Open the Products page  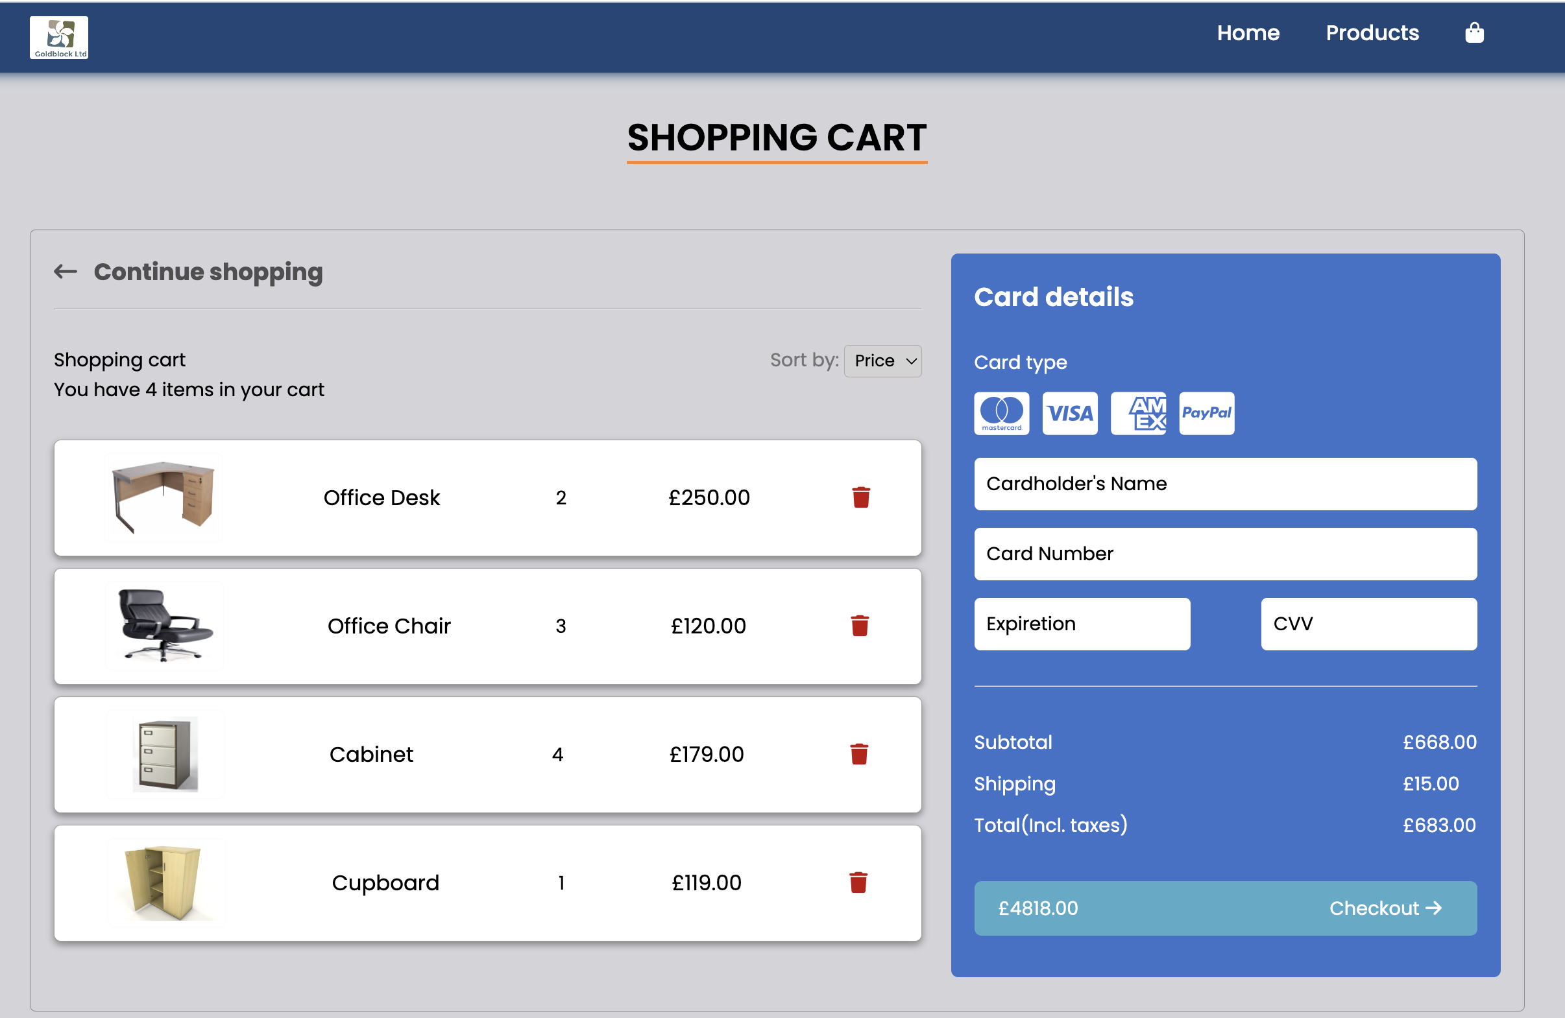(x=1372, y=33)
